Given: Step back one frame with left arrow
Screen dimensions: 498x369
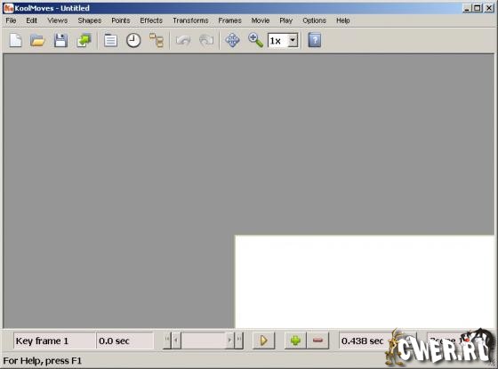Looking at the screenshot, I should [176, 341].
